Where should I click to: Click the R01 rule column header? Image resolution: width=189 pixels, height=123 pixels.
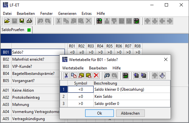click(x=72, y=46)
